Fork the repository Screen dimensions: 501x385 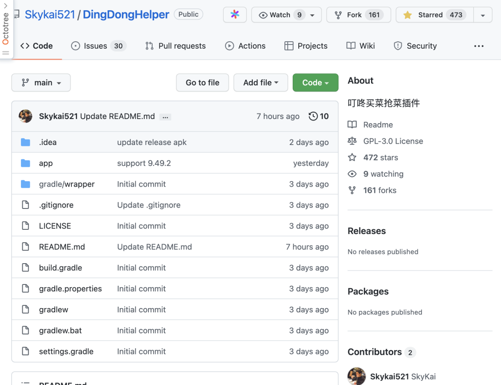359,15
